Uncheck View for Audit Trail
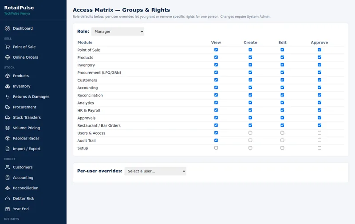 pyautogui.click(x=216, y=140)
